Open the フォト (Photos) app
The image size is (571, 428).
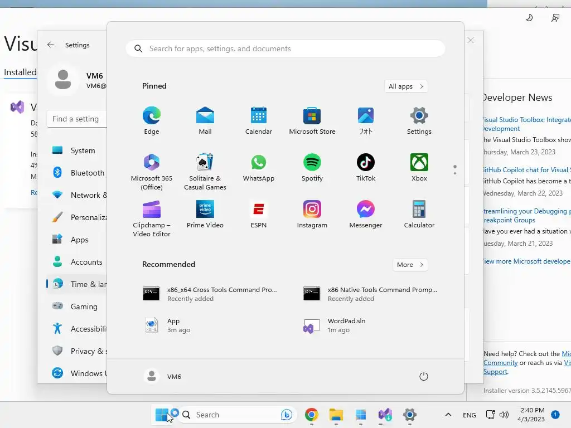point(366,120)
